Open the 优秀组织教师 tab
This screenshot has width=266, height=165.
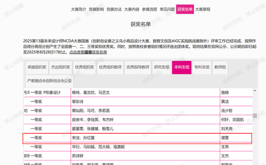tap(110, 67)
